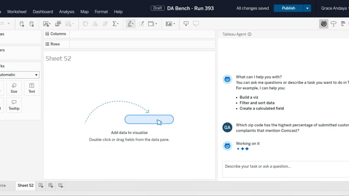
Task: Open the Publish dropdown arrow
Action: tap(307, 8)
